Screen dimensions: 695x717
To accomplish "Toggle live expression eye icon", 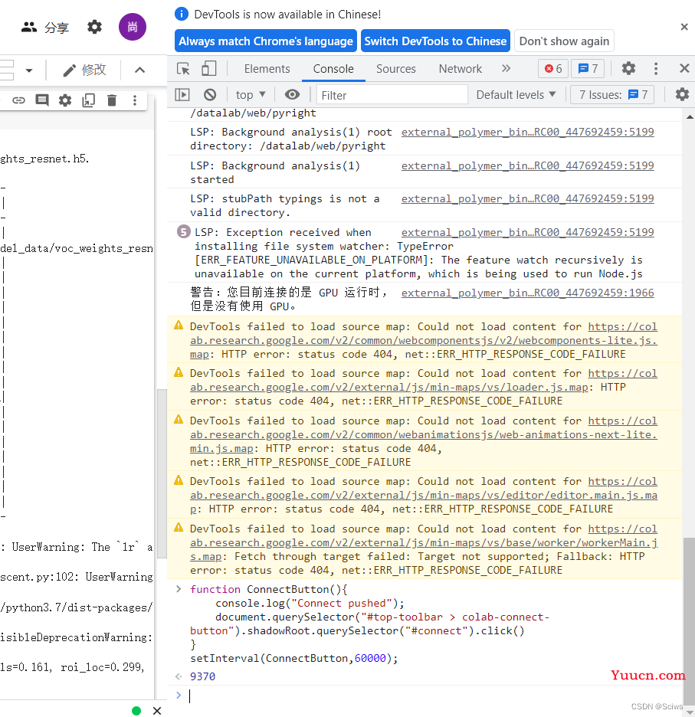I will pos(293,95).
